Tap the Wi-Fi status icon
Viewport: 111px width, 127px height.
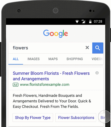(x=77, y=22)
